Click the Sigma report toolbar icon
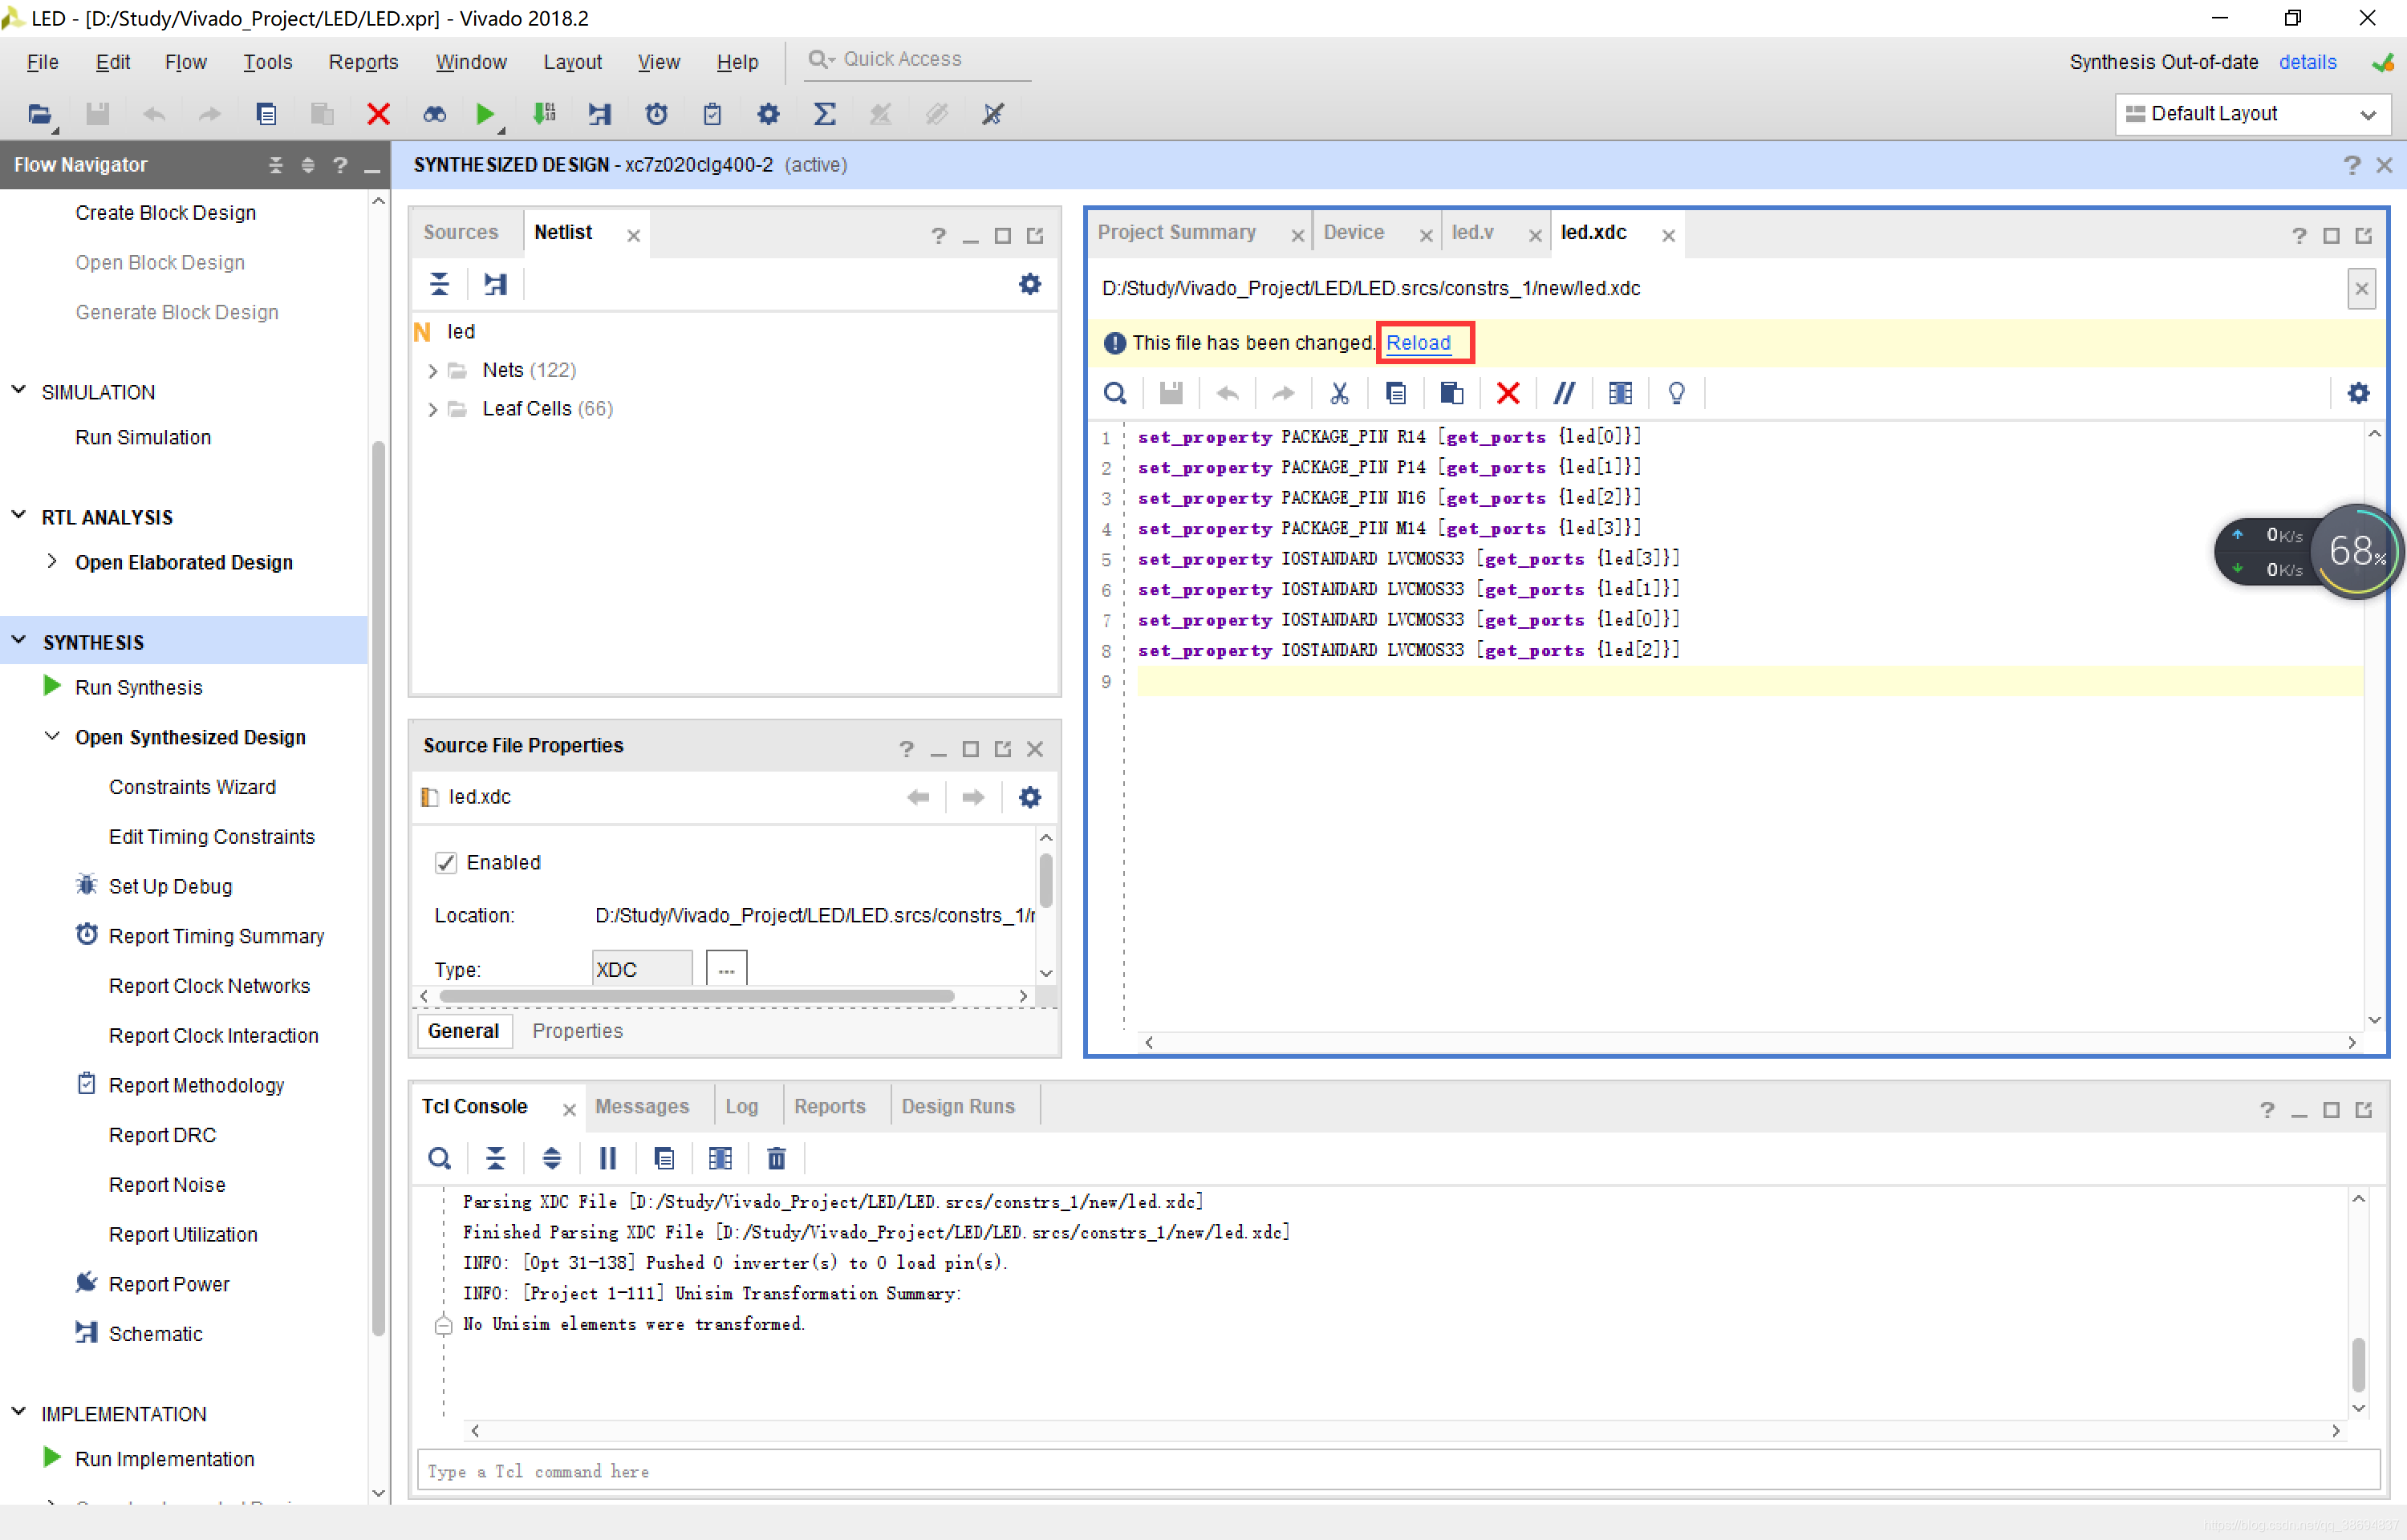This screenshot has height=1540, width=2407. tap(823, 114)
